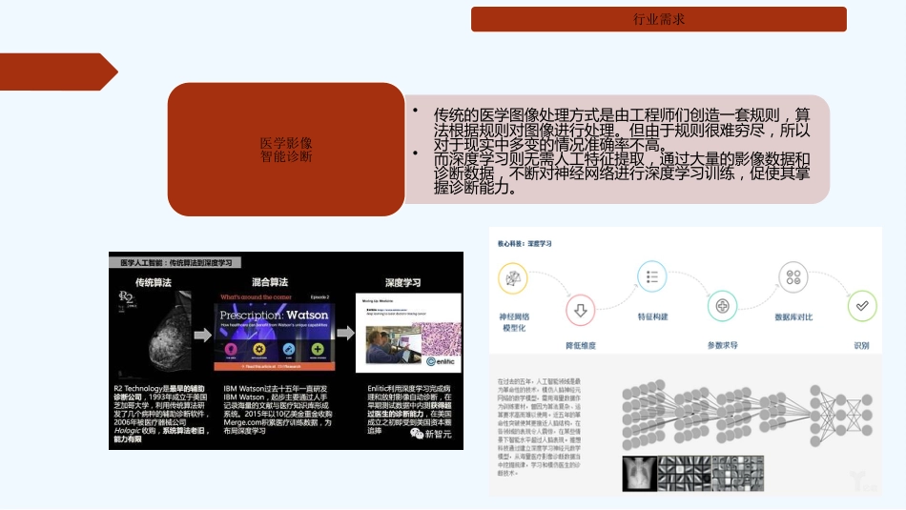Click the 特征构建 label
906x510 pixels.
(653, 316)
